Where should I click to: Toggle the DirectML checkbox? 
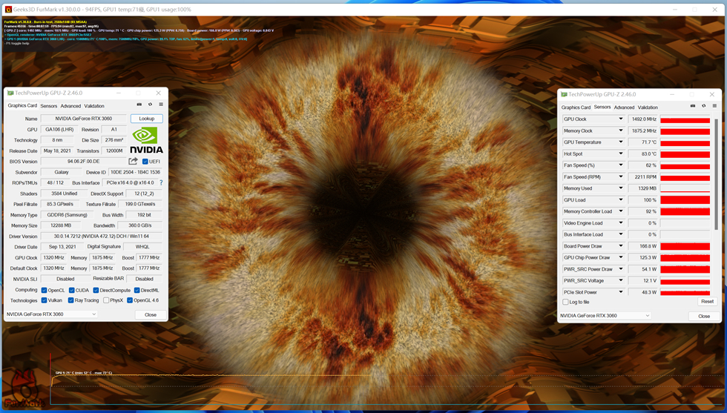click(x=136, y=290)
